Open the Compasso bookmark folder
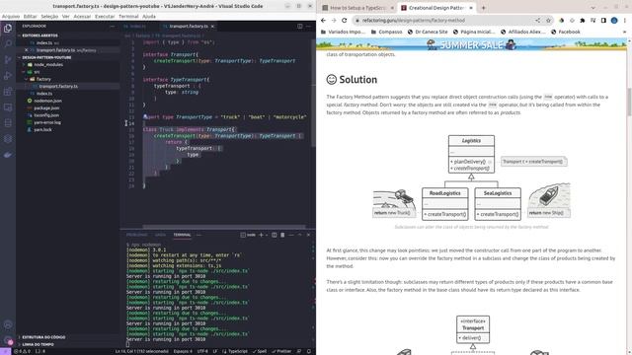Viewport: 632px width, 355px height. click(x=386, y=32)
